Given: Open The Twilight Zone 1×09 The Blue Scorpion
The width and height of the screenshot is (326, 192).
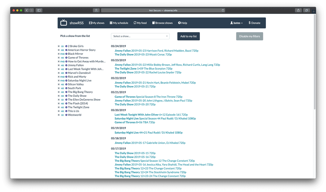Looking at the screenshot, I should pos(143,69).
